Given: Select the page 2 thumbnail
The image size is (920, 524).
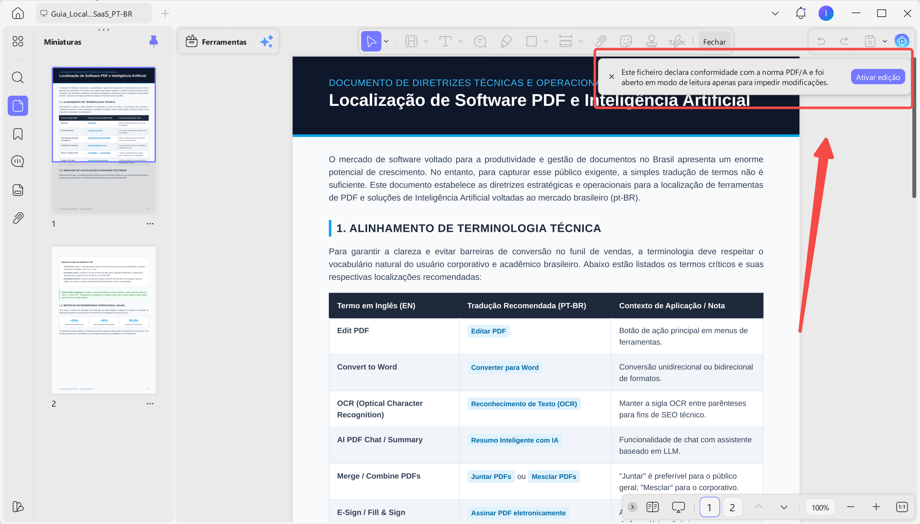Looking at the screenshot, I should pos(104,320).
